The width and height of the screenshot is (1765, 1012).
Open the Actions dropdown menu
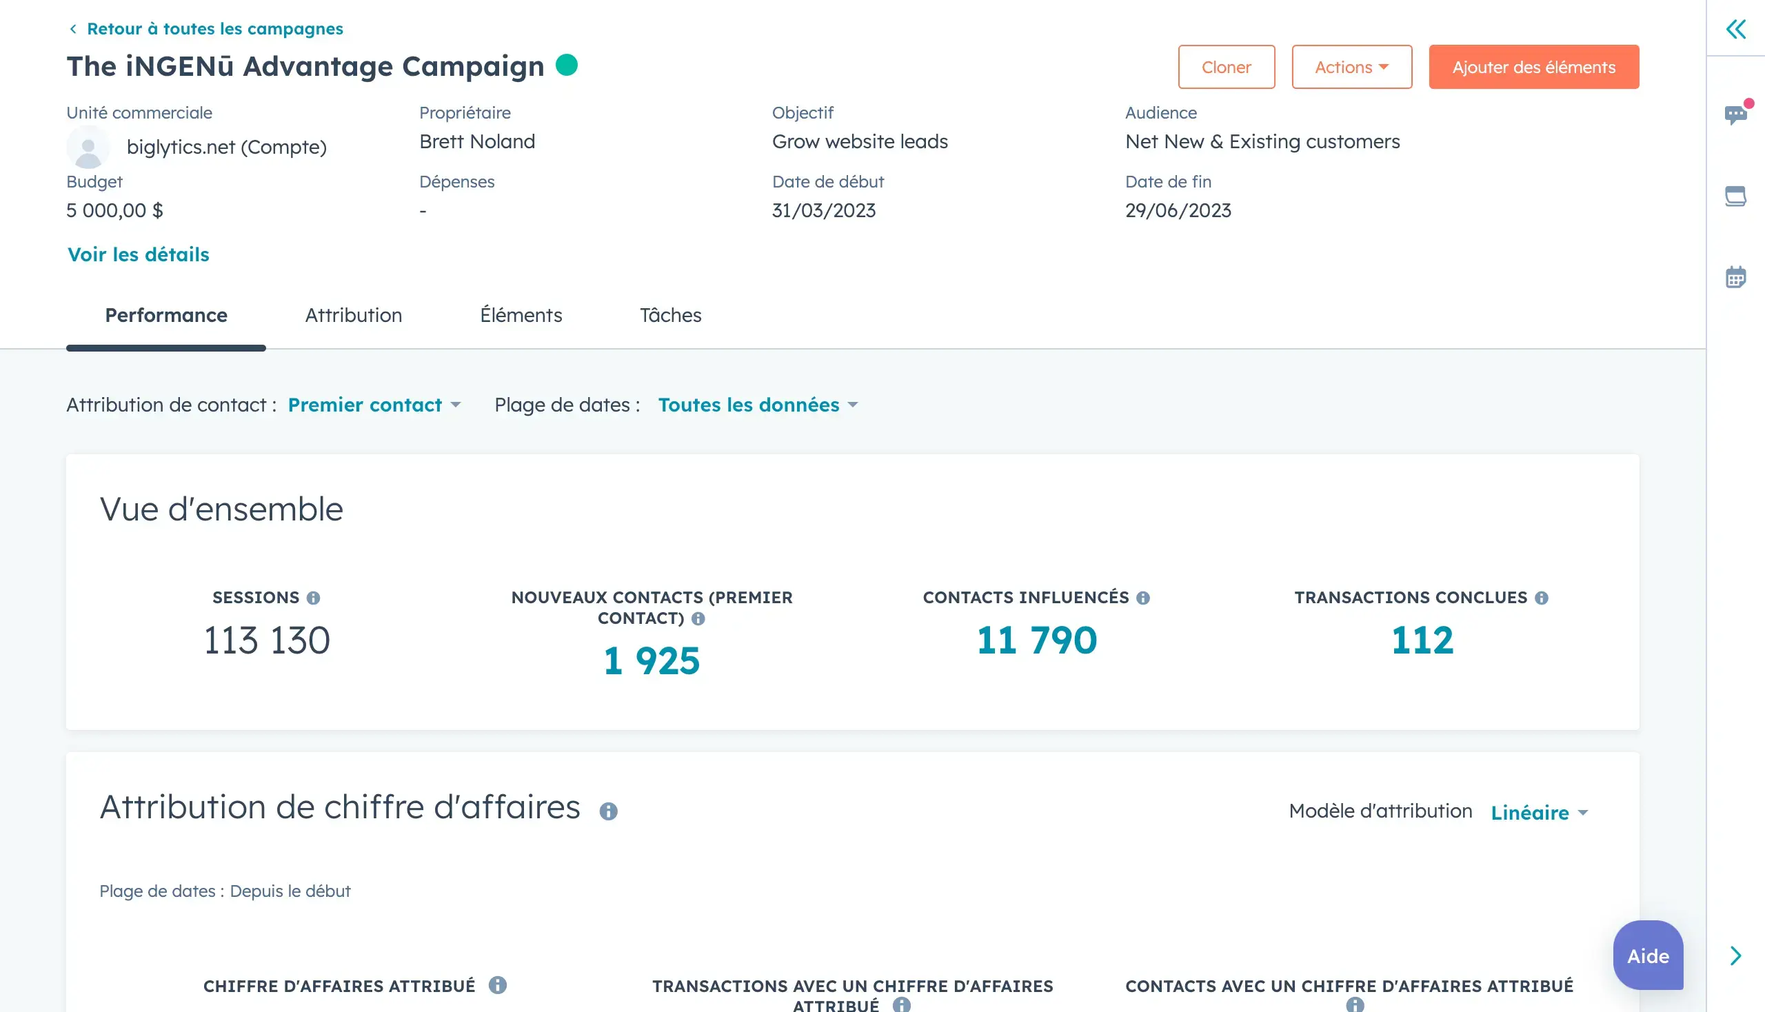(1351, 68)
